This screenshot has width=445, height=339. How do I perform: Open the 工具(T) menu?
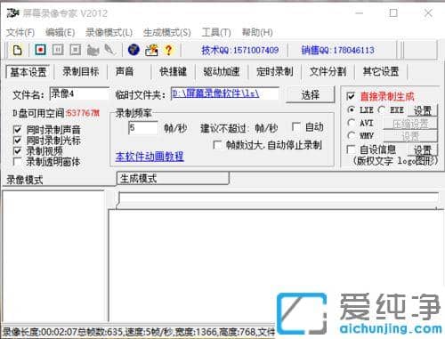point(216,32)
